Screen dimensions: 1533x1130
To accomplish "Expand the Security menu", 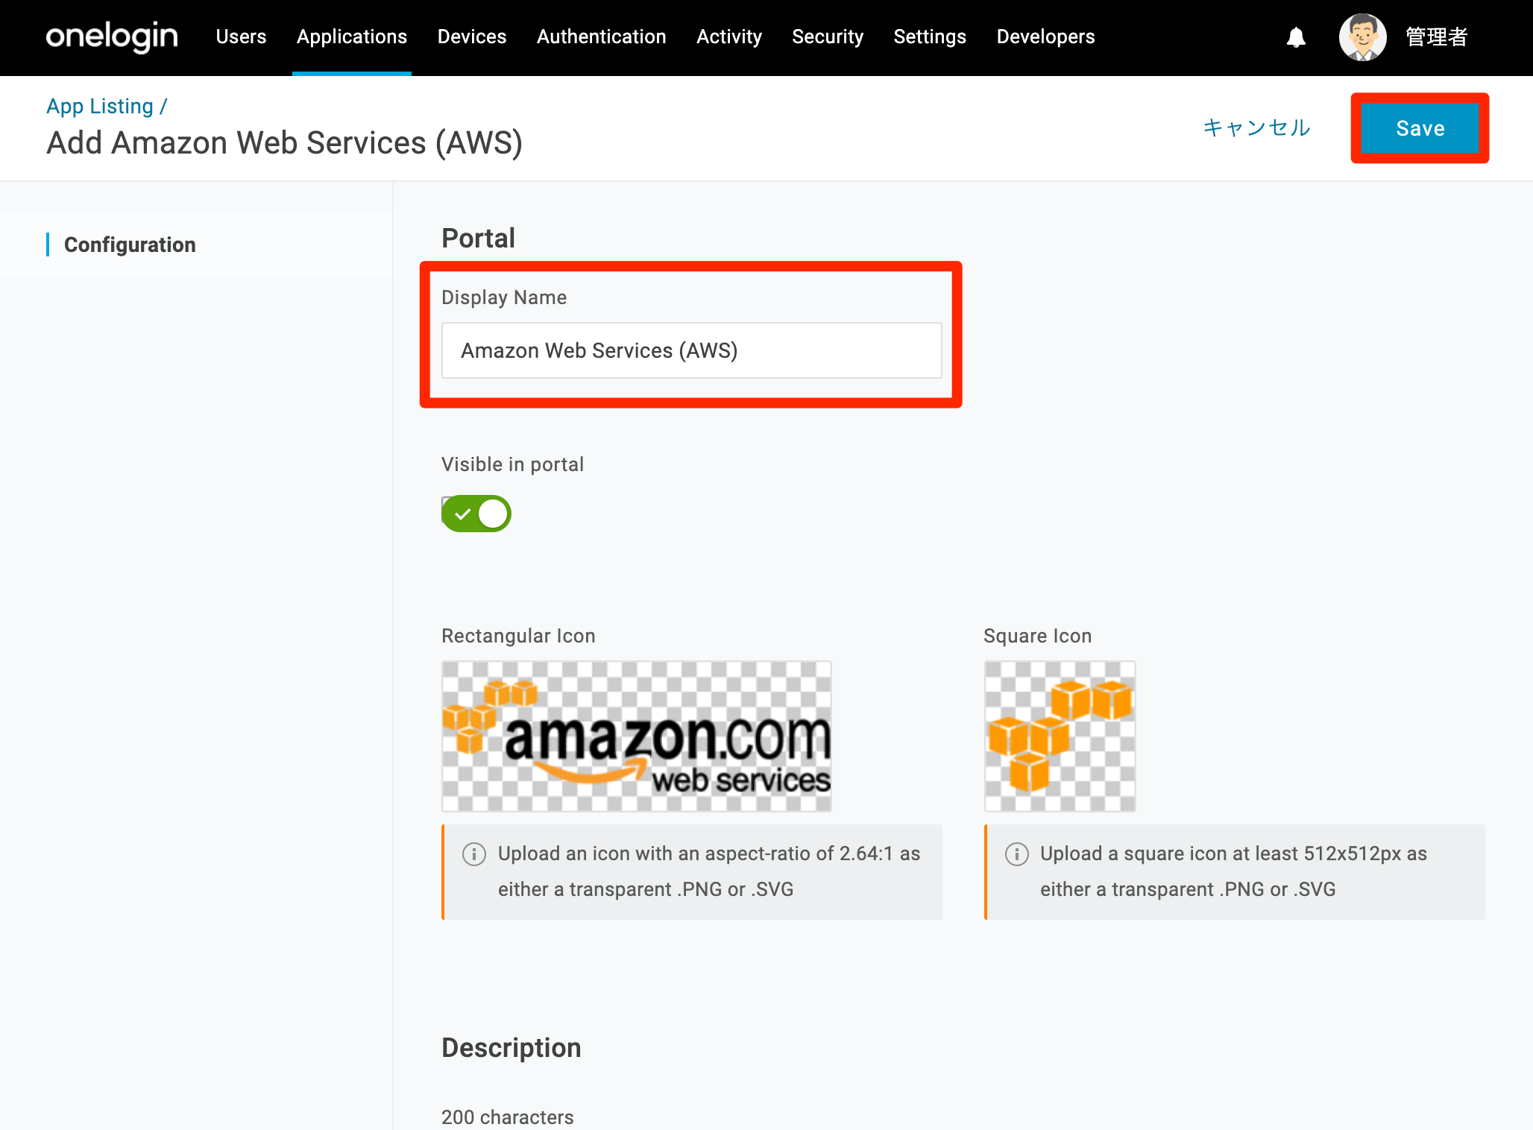I will pyautogui.click(x=828, y=37).
